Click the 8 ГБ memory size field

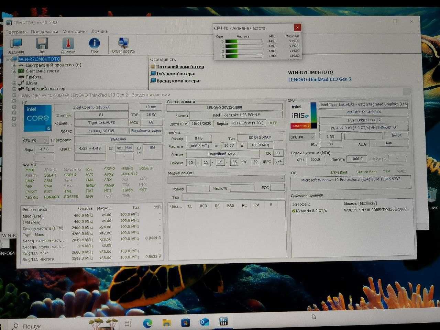(199, 138)
